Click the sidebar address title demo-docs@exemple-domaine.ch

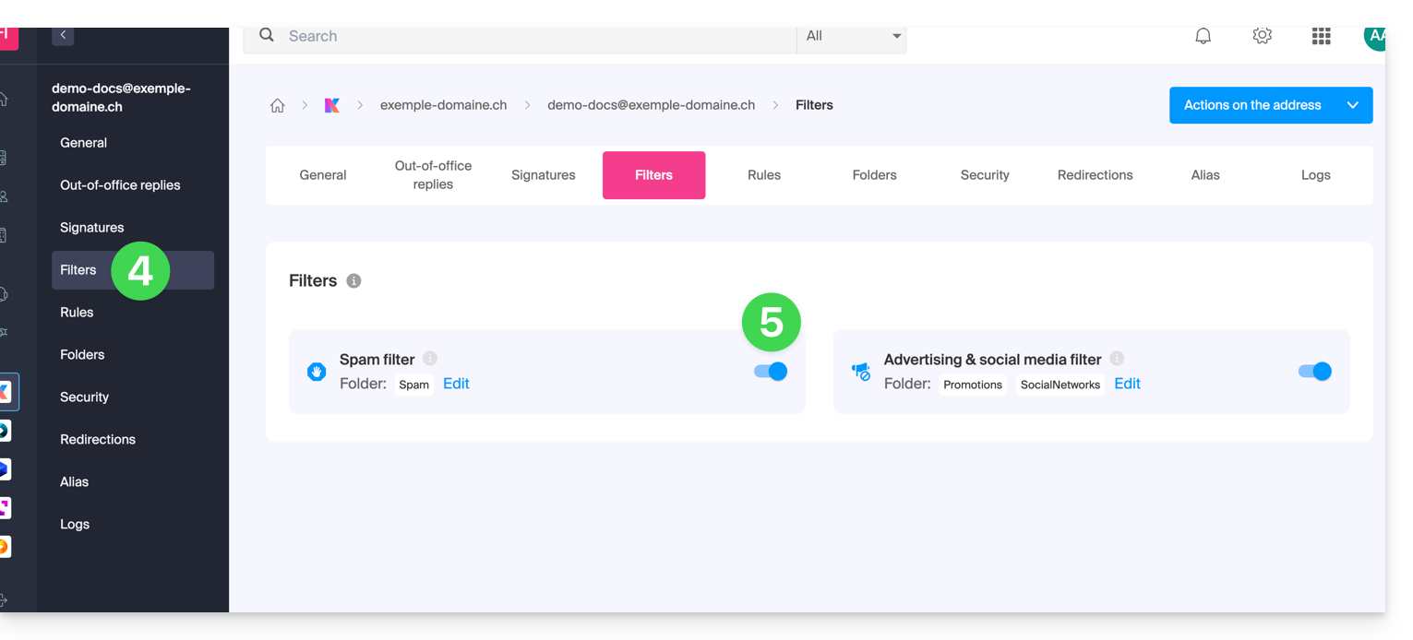point(121,98)
